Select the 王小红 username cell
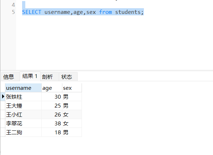This screenshot has width=213, height=155. click(x=23, y=114)
